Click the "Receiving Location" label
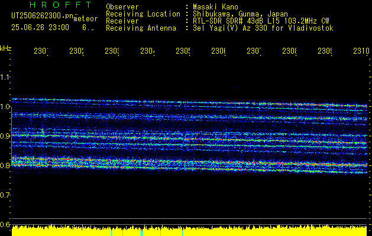372x236 pixels. 143,14
